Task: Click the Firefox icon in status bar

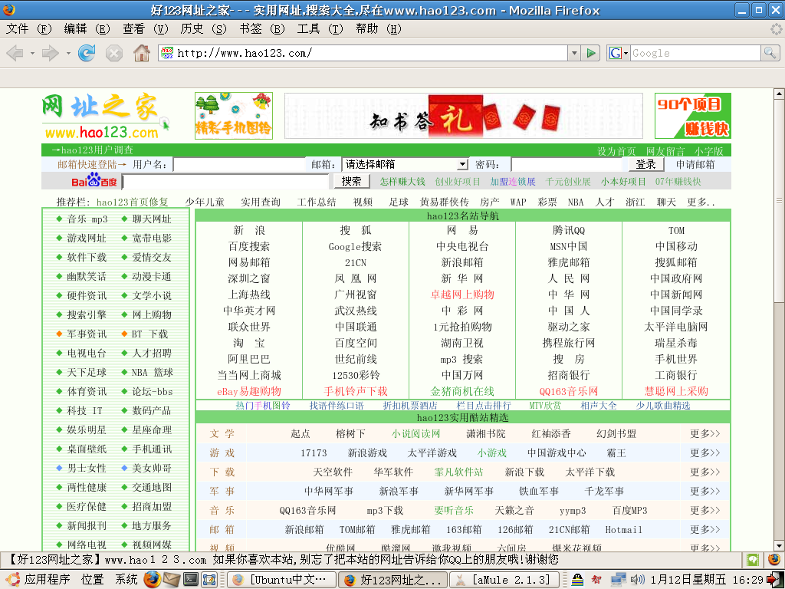Action: click(x=774, y=559)
